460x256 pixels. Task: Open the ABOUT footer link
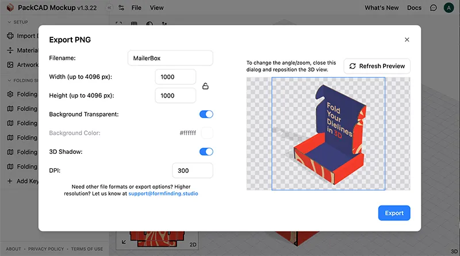pos(13,249)
